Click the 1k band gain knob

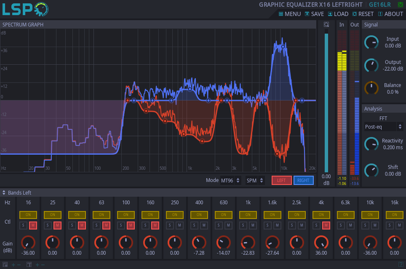pos(248,243)
